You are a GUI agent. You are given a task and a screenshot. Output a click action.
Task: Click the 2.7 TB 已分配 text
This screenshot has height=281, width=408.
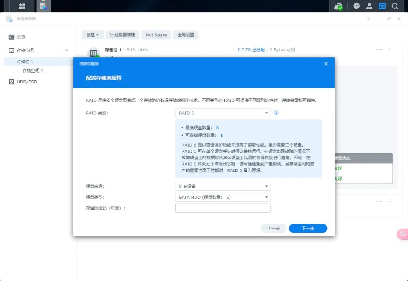click(x=251, y=50)
